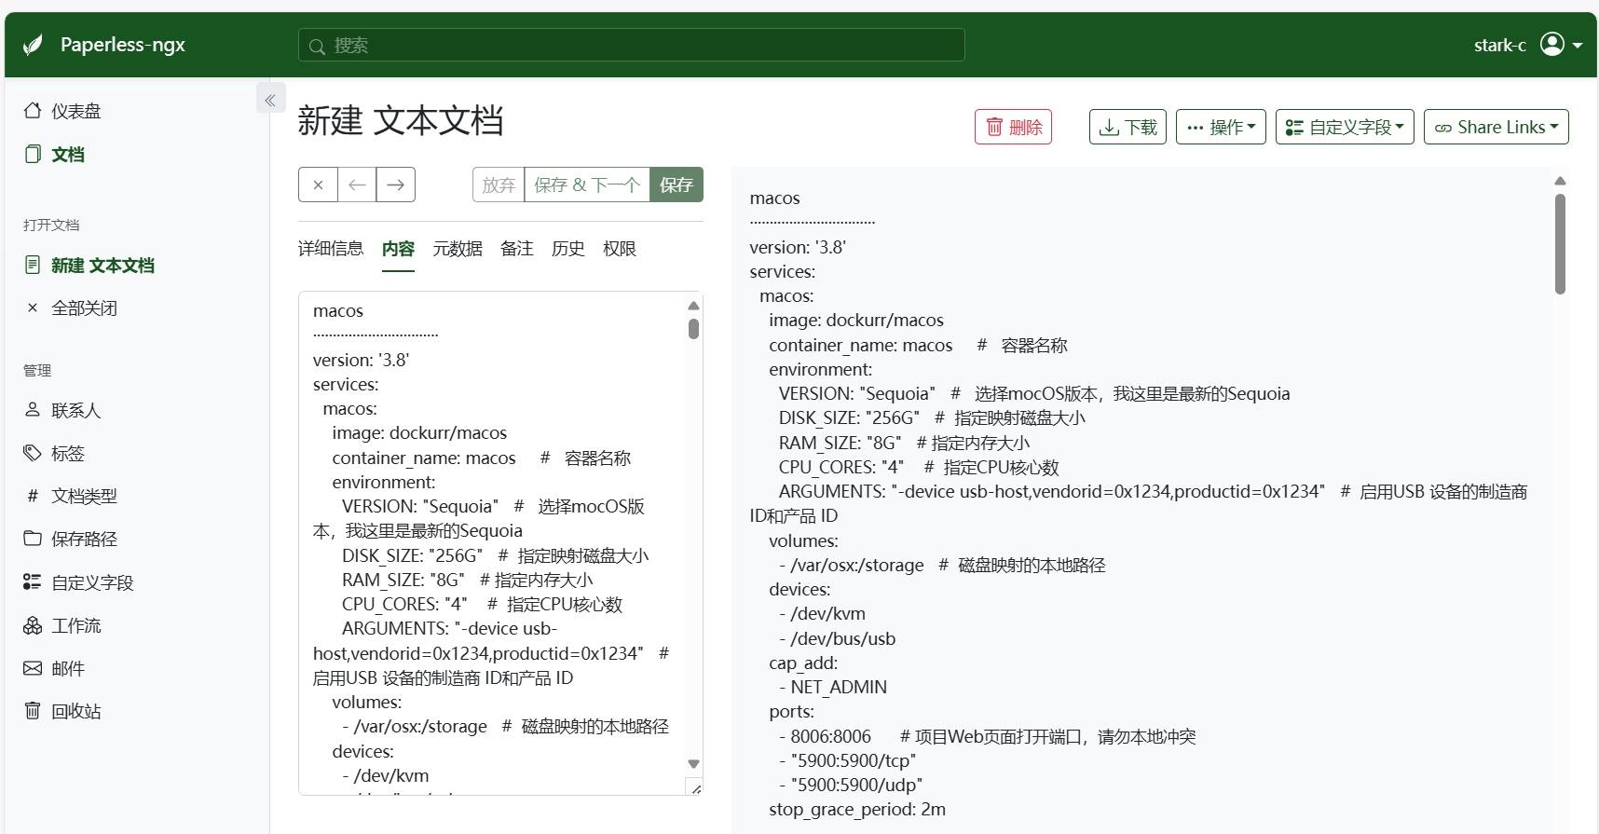The width and height of the screenshot is (1599, 834).
Task: Expand the 操作 actions dropdown
Action: pos(1221,127)
